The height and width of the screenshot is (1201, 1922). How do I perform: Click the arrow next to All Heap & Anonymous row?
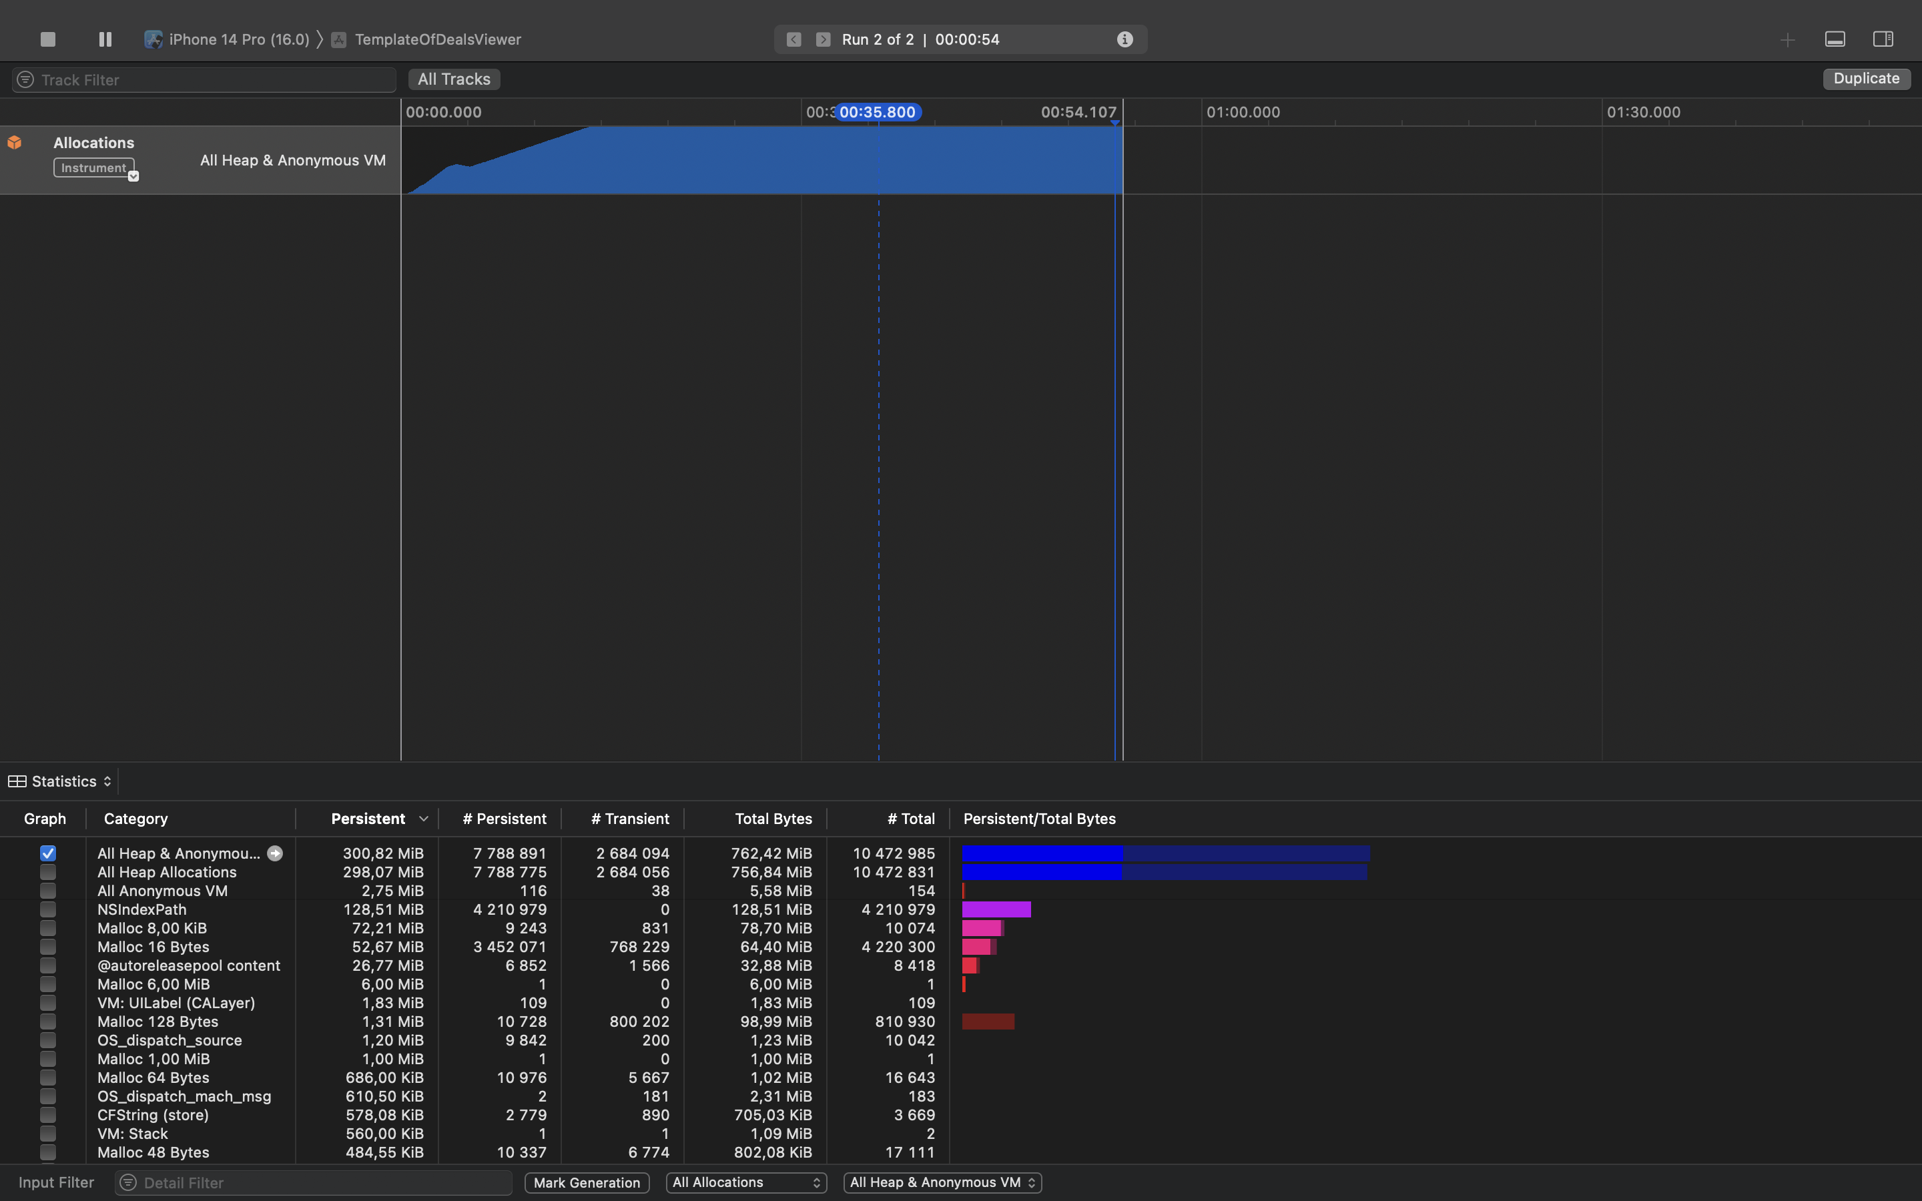(275, 853)
